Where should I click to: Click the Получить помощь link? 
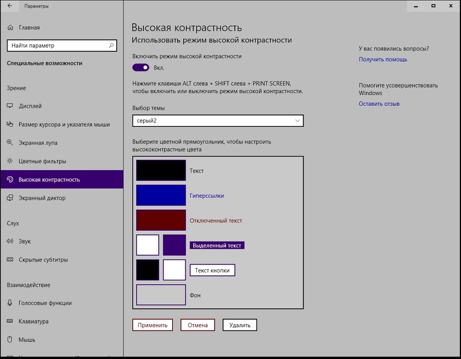(x=382, y=60)
